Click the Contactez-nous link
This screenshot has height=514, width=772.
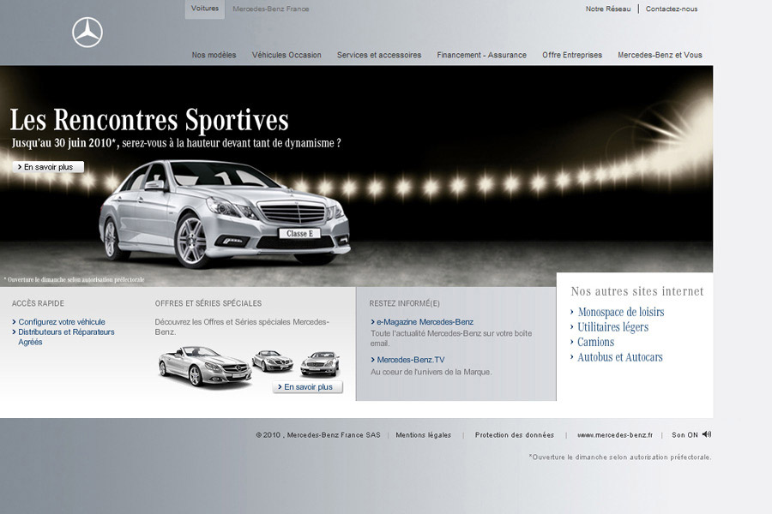tap(672, 9)
